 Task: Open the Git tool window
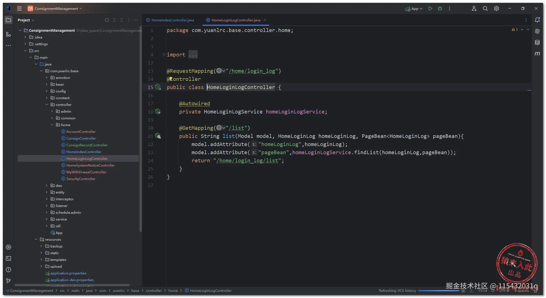[x=8, y=281]
